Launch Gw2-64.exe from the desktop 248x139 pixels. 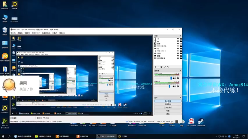[191, 122]
